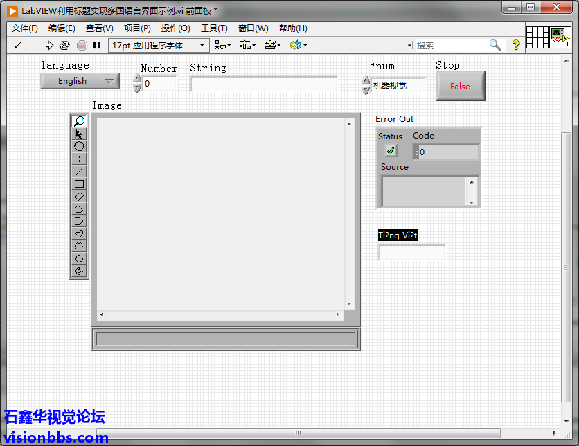The height and width of the screenshot is (446, 579).
Task: Open the 工具(T) menu
Action: point(214,28)
